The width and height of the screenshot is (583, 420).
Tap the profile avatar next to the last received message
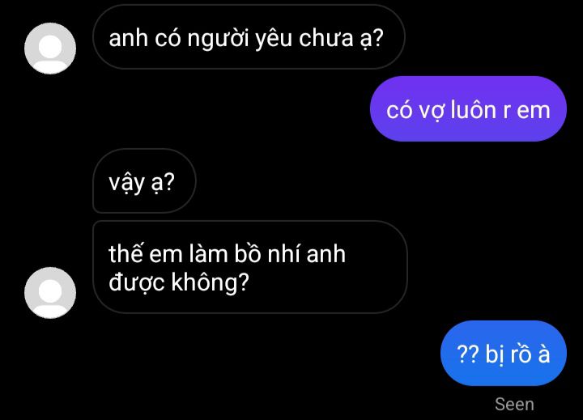coord(50,292)
